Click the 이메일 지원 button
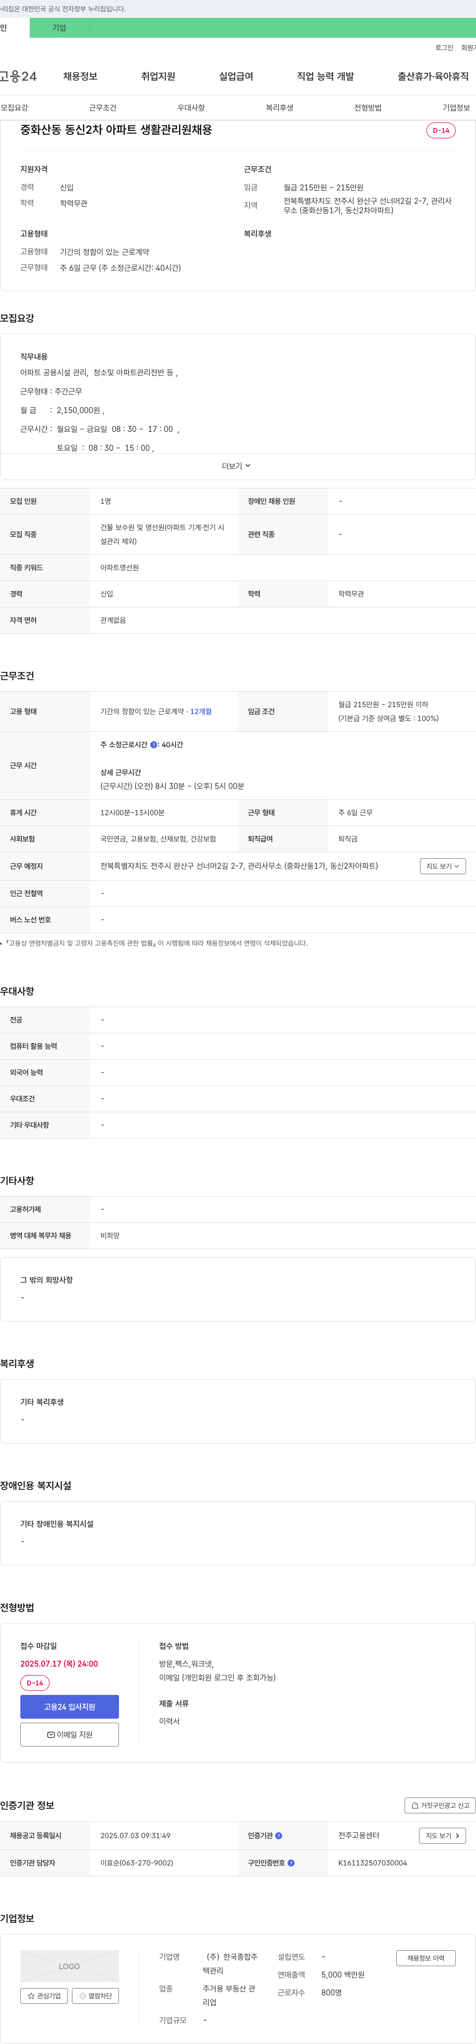The image size is (476, 2044). [69, 1734]
